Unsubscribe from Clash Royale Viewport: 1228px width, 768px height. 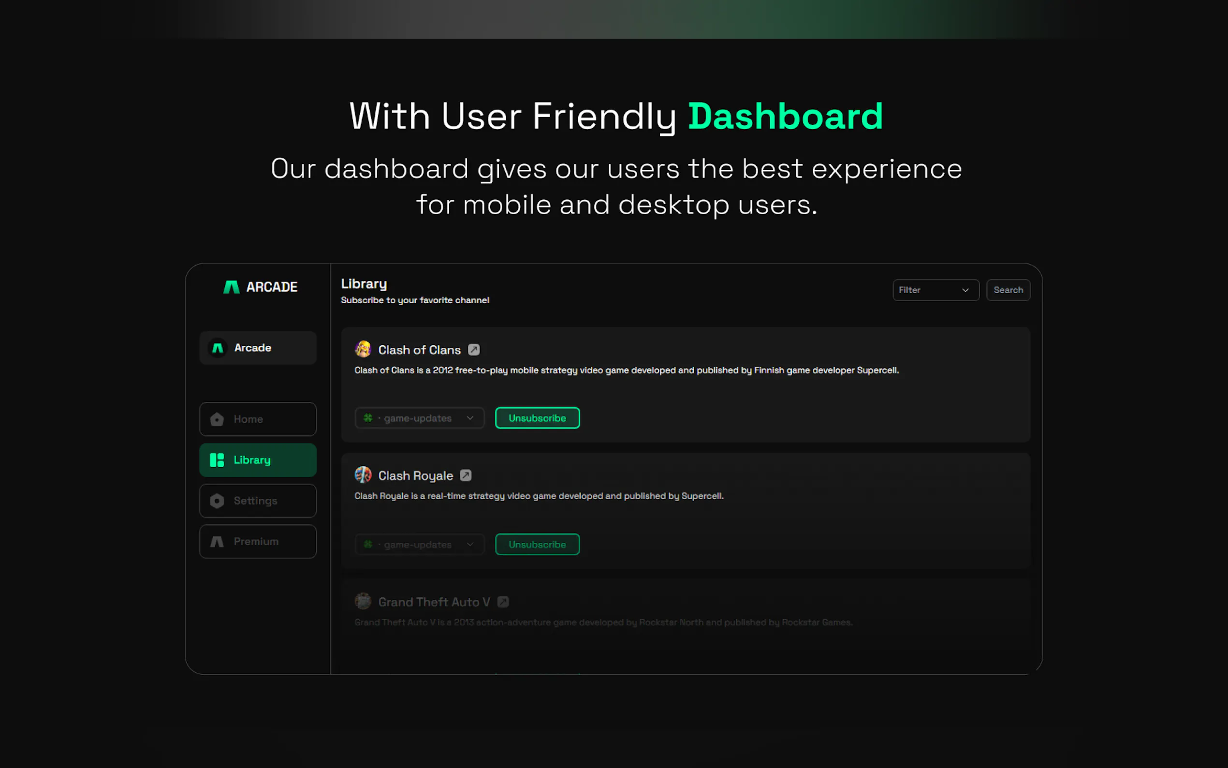click(537, 545)
